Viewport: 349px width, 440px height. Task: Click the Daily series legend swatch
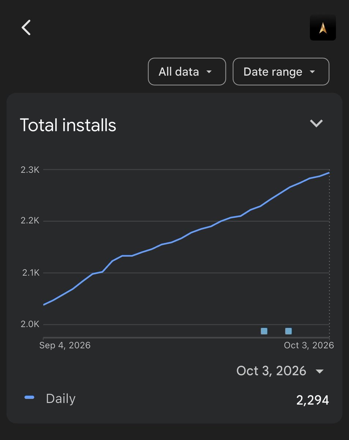point(29,397)
